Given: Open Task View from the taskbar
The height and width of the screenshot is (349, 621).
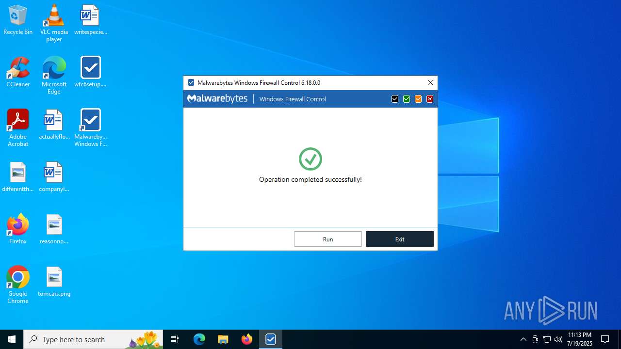Looking at the screenshot, I should pos(175,339).
